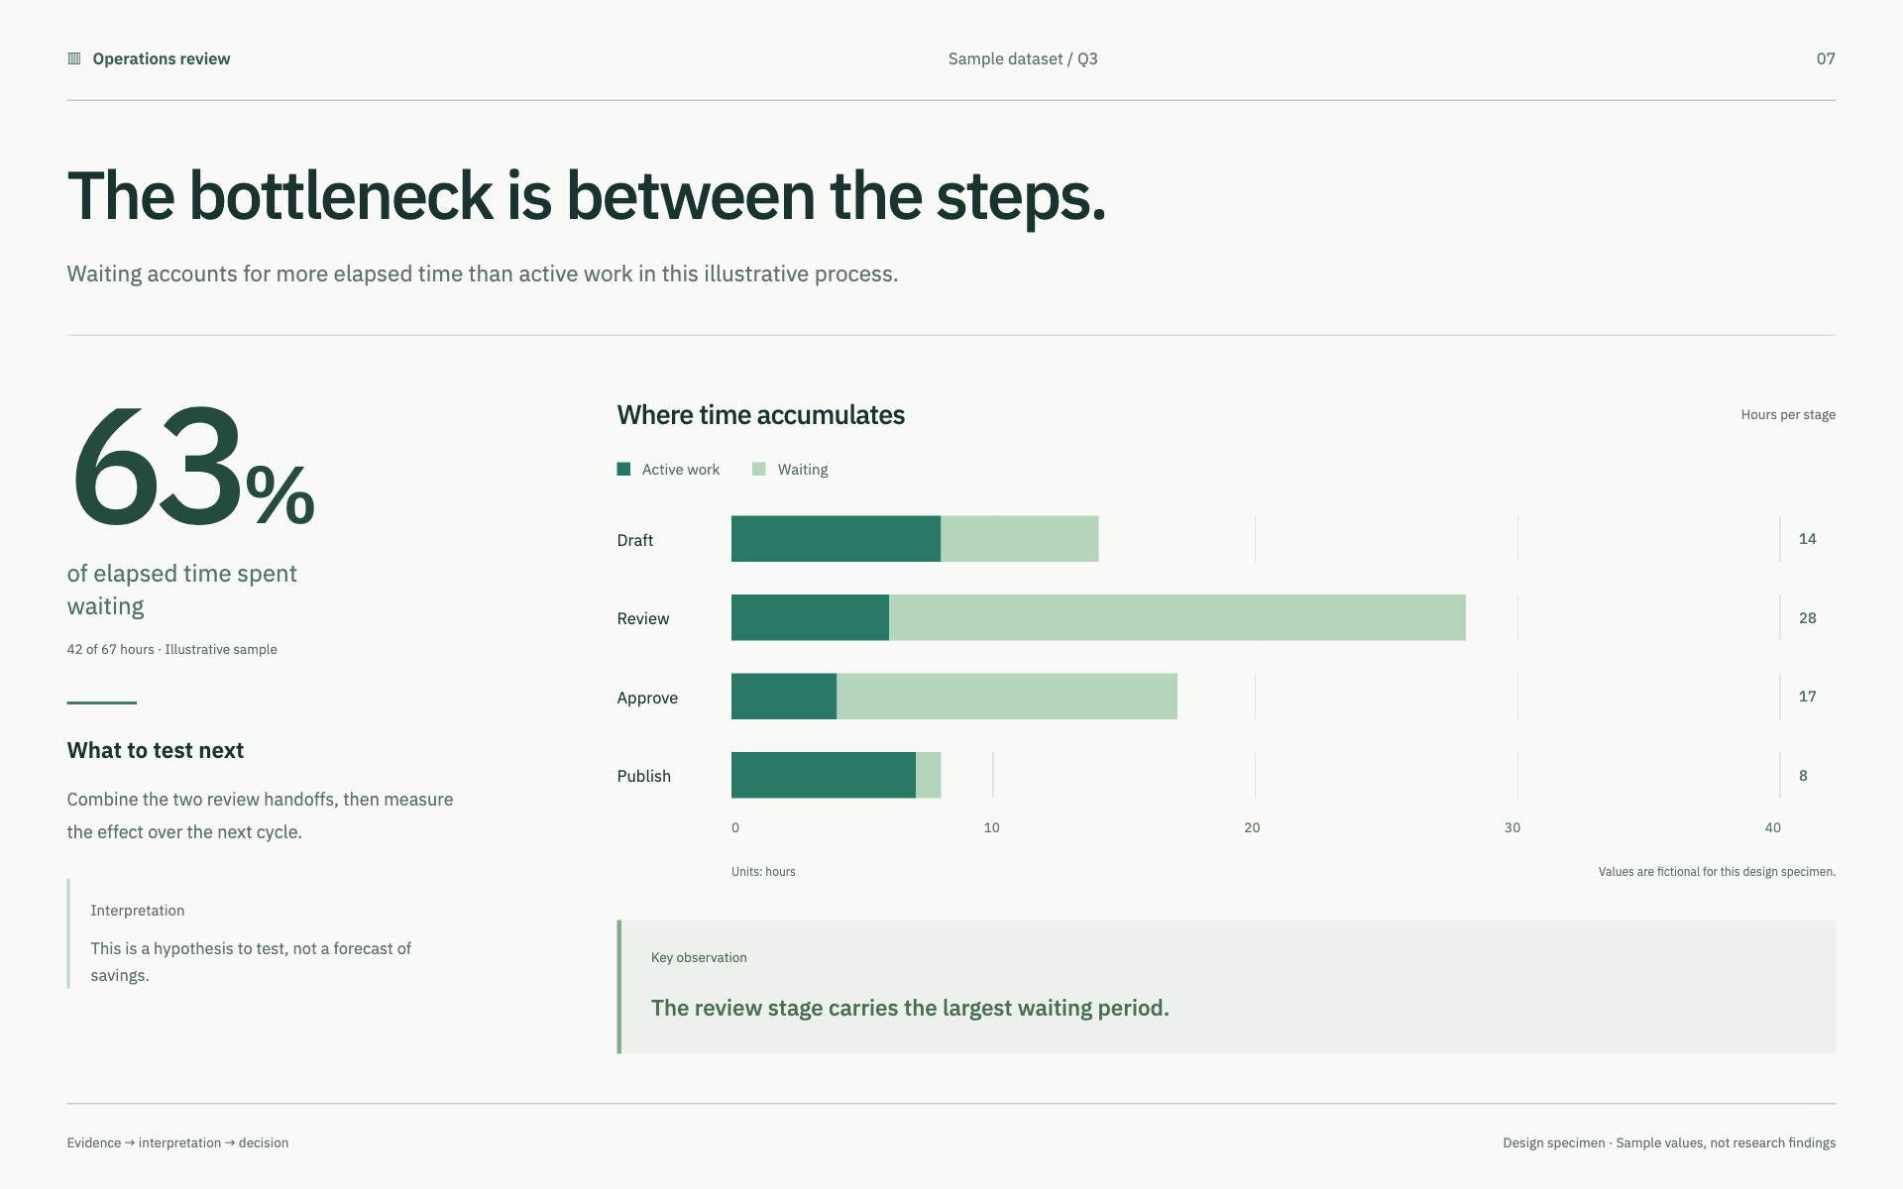Click the light waiting segment of the Draft bar
This screenshot has width=1903, height=1189.
pos(1020,539)
